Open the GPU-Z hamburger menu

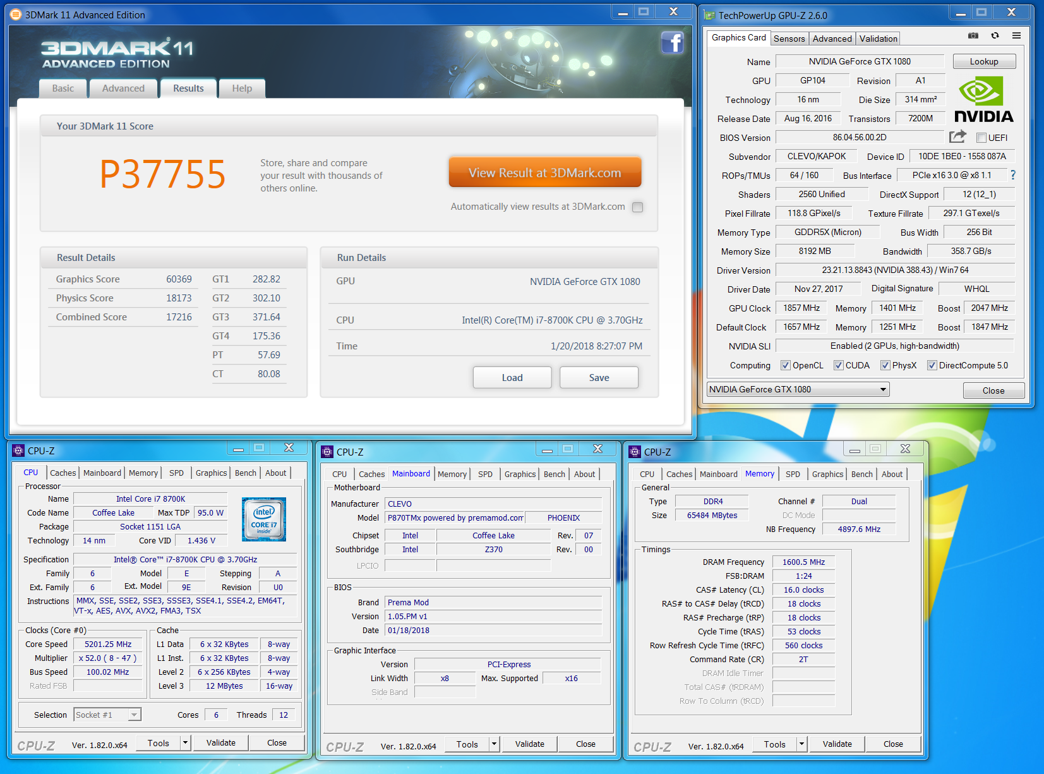tap(1016, 36)
